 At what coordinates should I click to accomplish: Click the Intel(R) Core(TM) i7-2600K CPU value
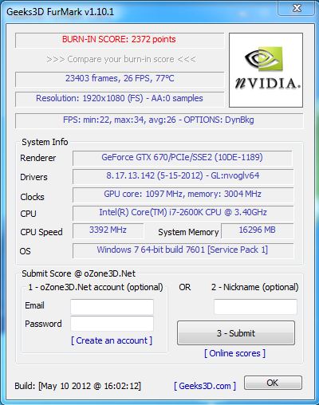click(x=183, y=212)
